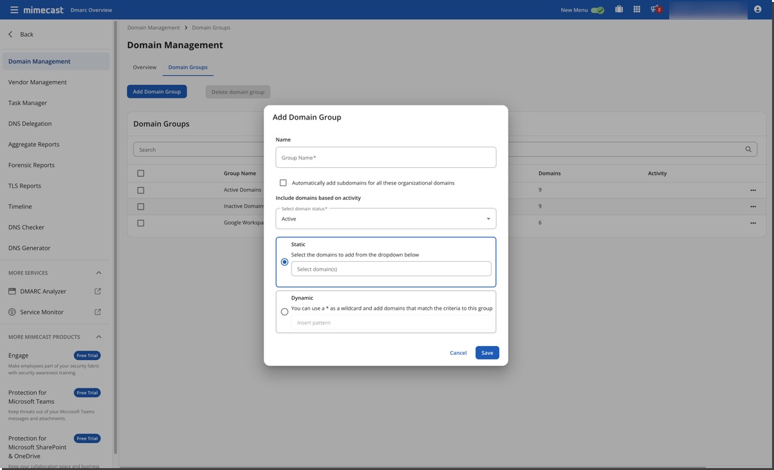Open the hamburger navigation menu
Image resolution: width=774 pixels, height=470 pixels.
(14, 10)
